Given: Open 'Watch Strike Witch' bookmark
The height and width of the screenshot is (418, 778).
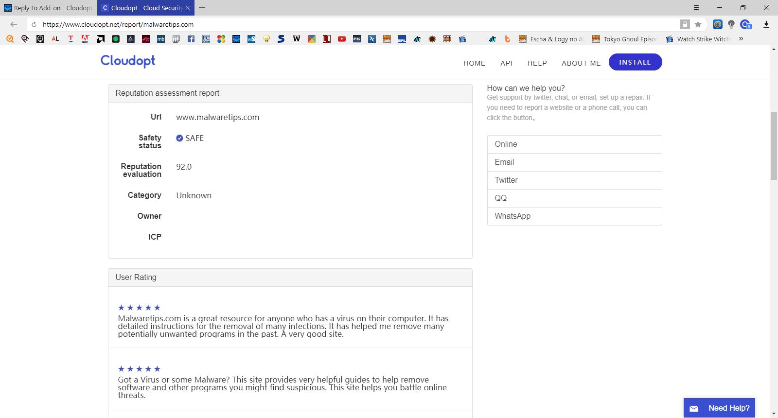Looking at the screenshot, I should pyautogui.click(x=698, y=39).
